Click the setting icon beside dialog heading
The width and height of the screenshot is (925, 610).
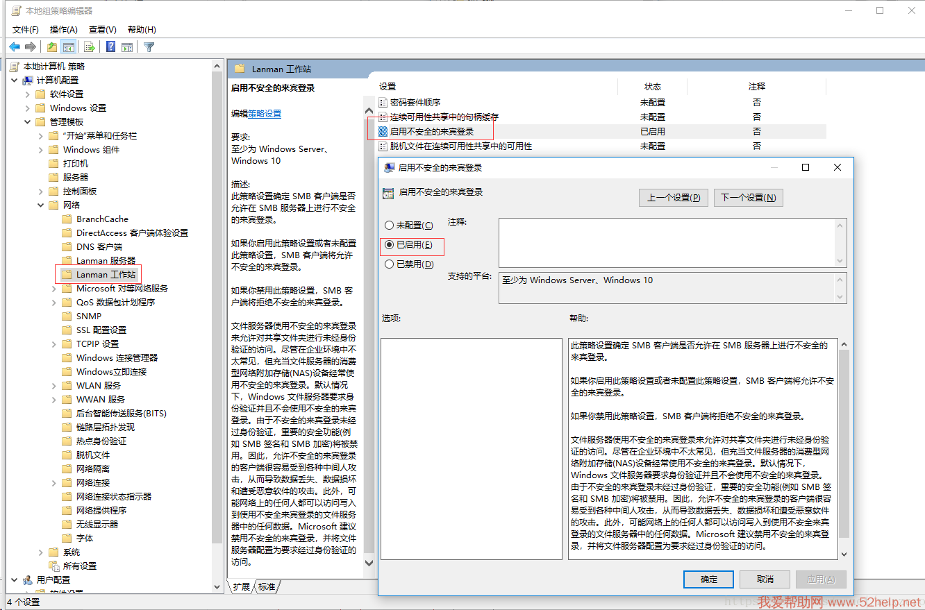point(388,192)
